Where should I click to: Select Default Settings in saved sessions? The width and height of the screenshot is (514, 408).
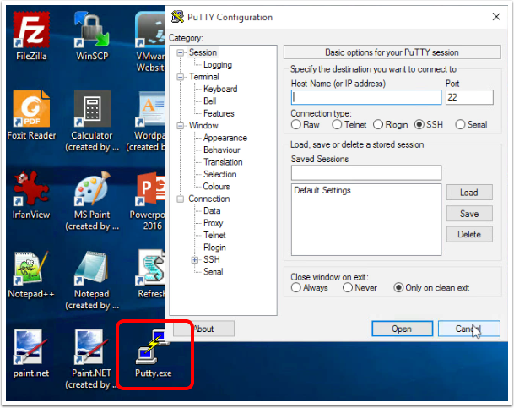coord(322,190)
